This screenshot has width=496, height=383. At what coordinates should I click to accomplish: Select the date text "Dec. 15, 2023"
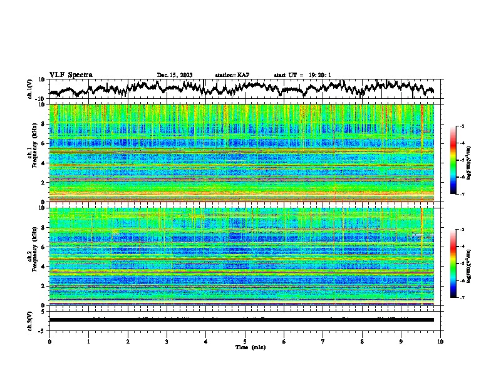click(175, 75)
